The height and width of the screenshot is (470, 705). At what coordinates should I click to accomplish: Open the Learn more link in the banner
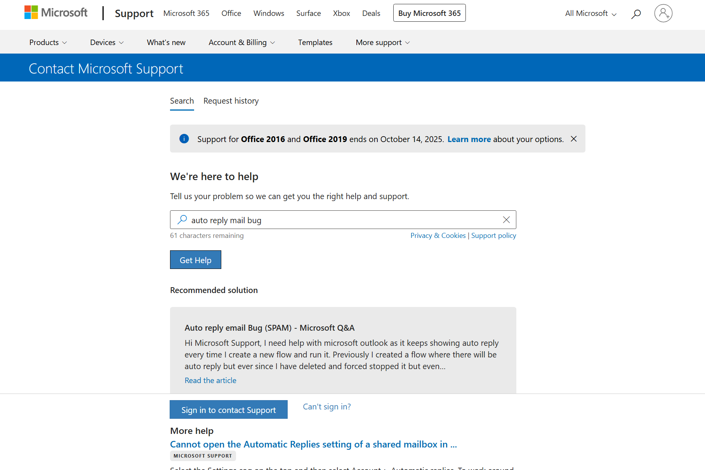pyautogui.click(x=469, y=139)
